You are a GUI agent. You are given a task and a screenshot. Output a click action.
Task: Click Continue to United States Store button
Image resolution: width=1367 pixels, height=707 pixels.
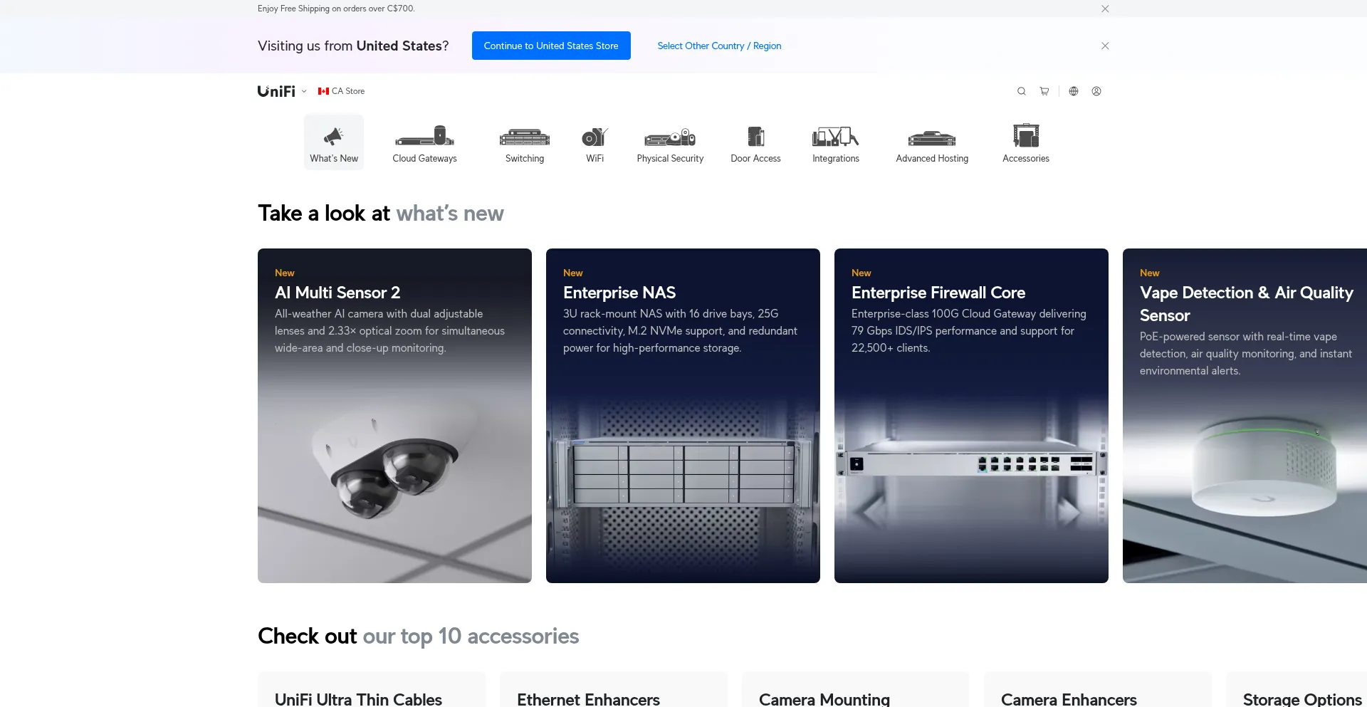click(551, 46)
